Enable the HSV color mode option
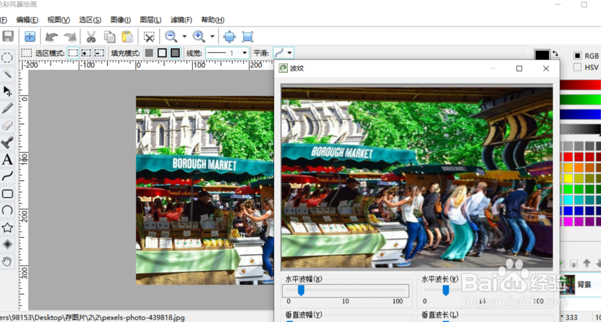 (x=577, y=67)
